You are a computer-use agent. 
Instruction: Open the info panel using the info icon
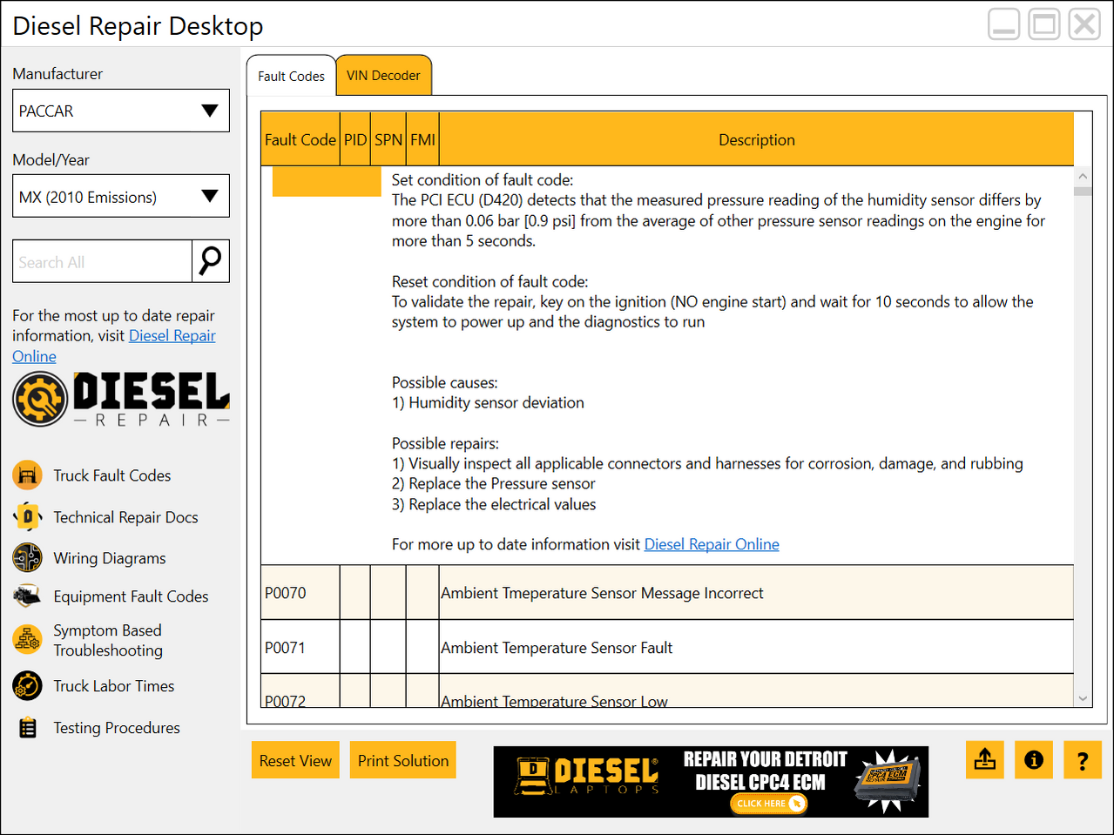click(x=1033, y=759)
